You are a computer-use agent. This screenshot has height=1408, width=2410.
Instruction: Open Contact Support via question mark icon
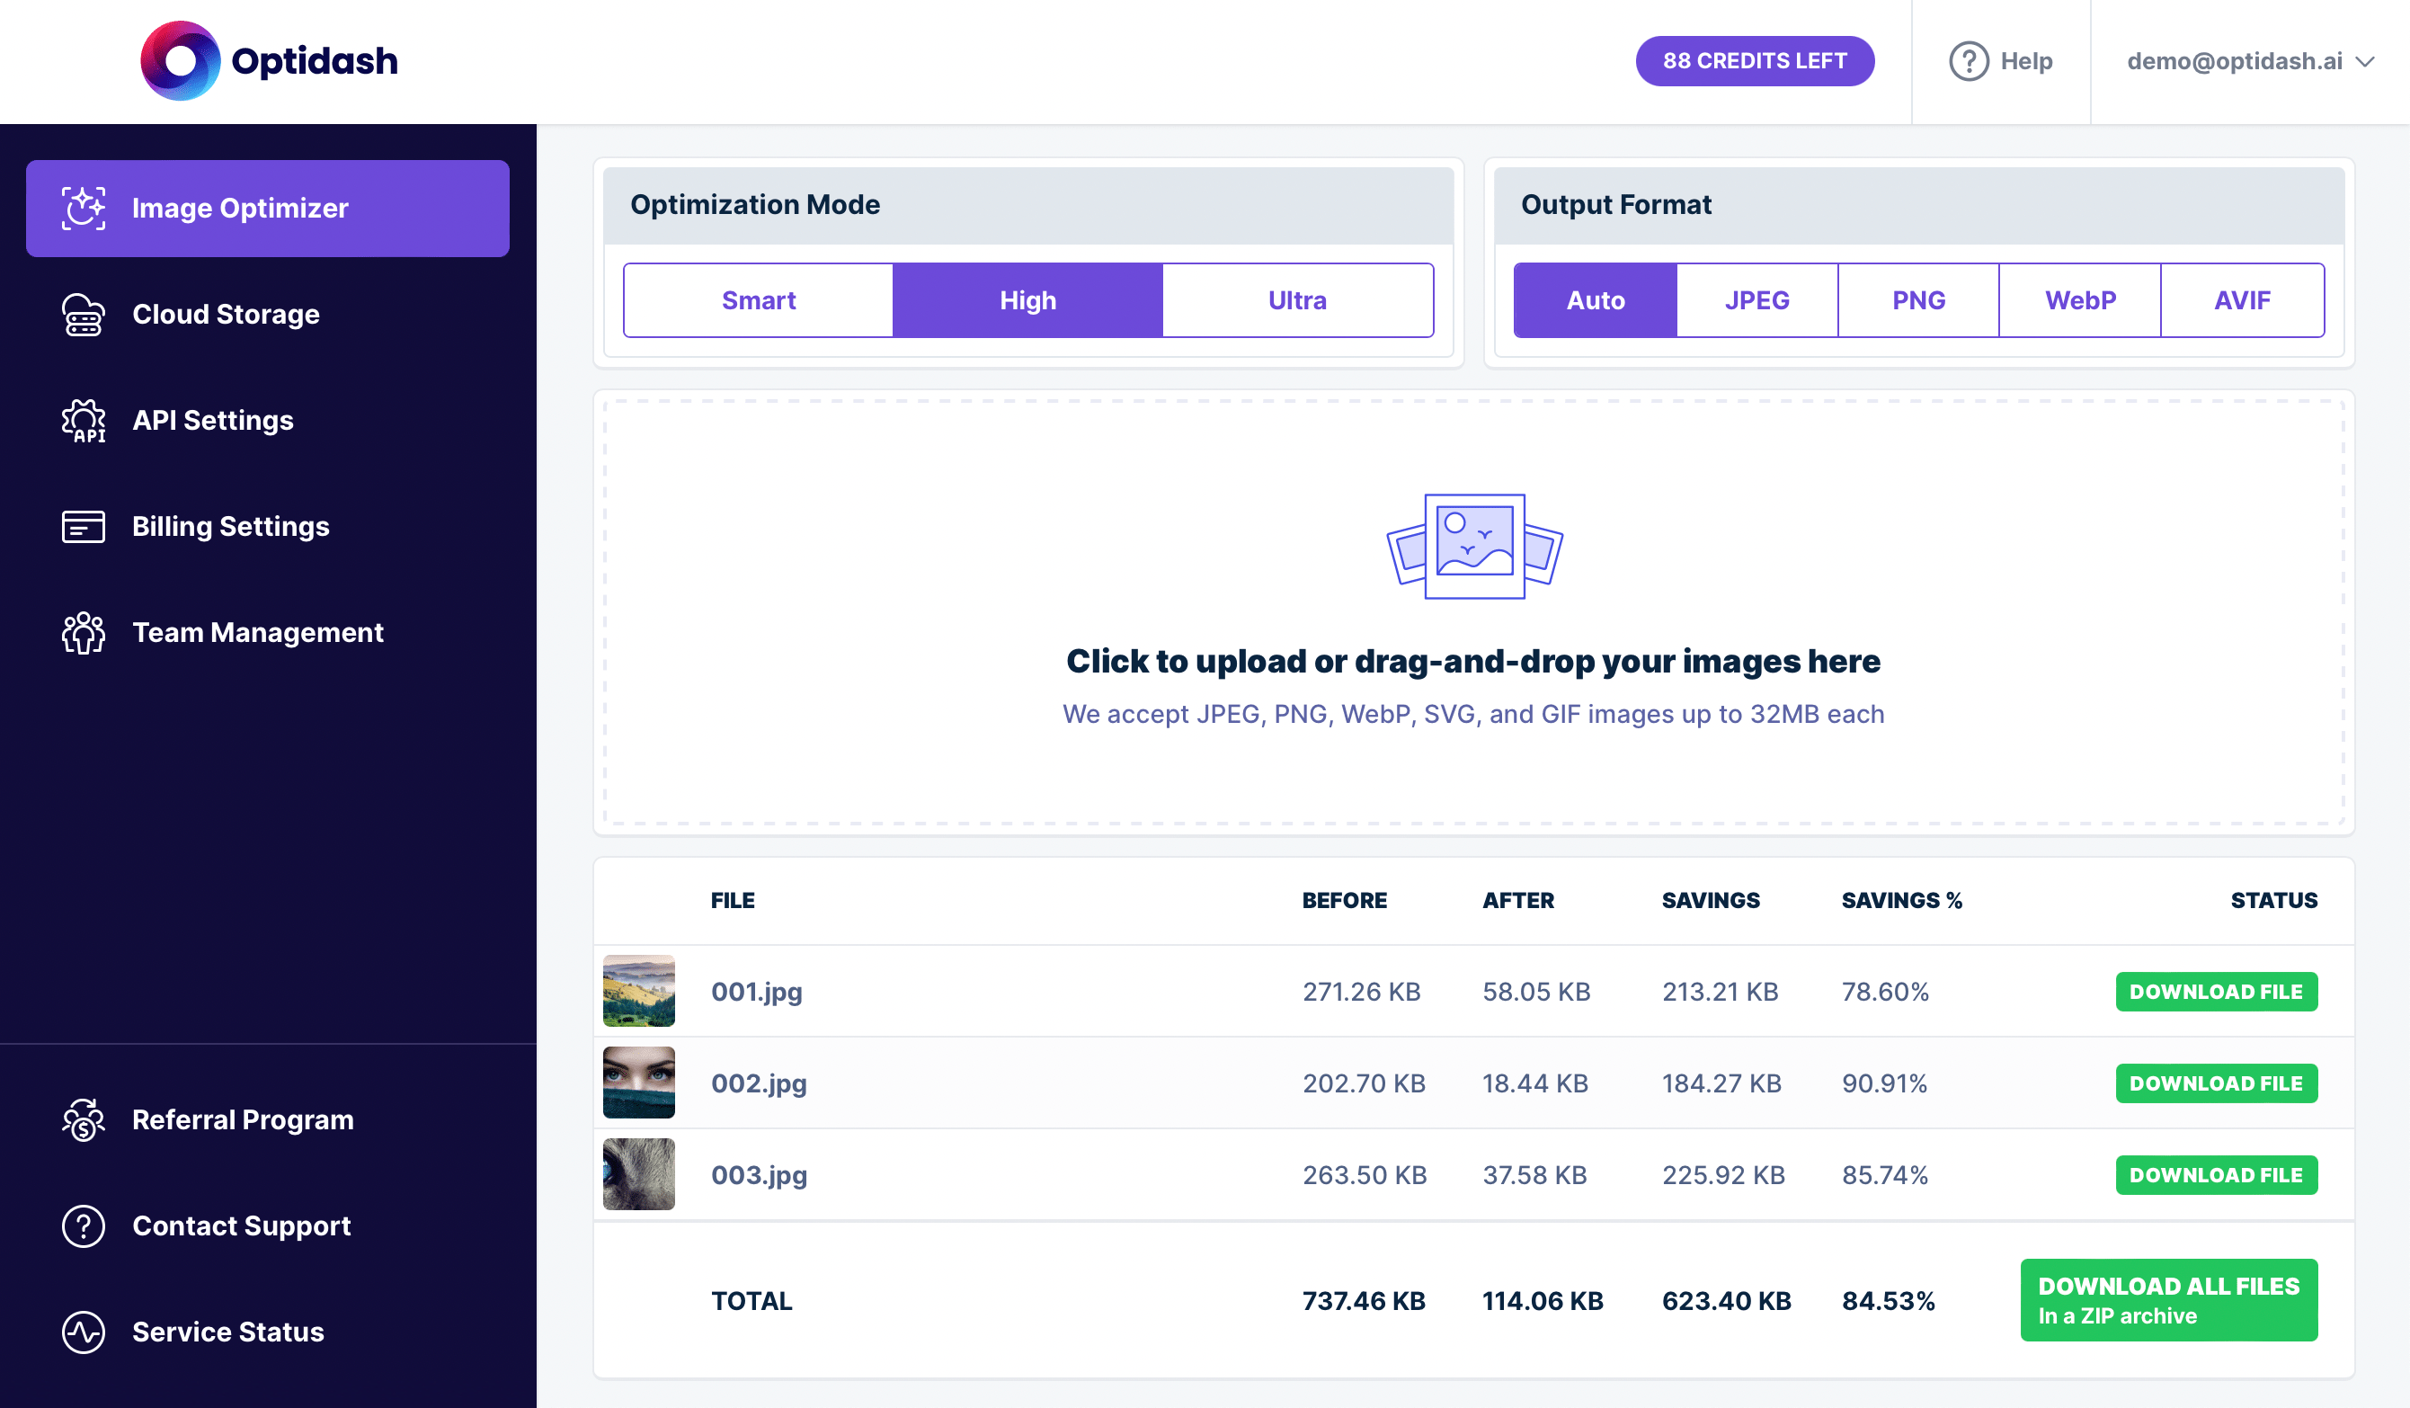coord(82,1225)
